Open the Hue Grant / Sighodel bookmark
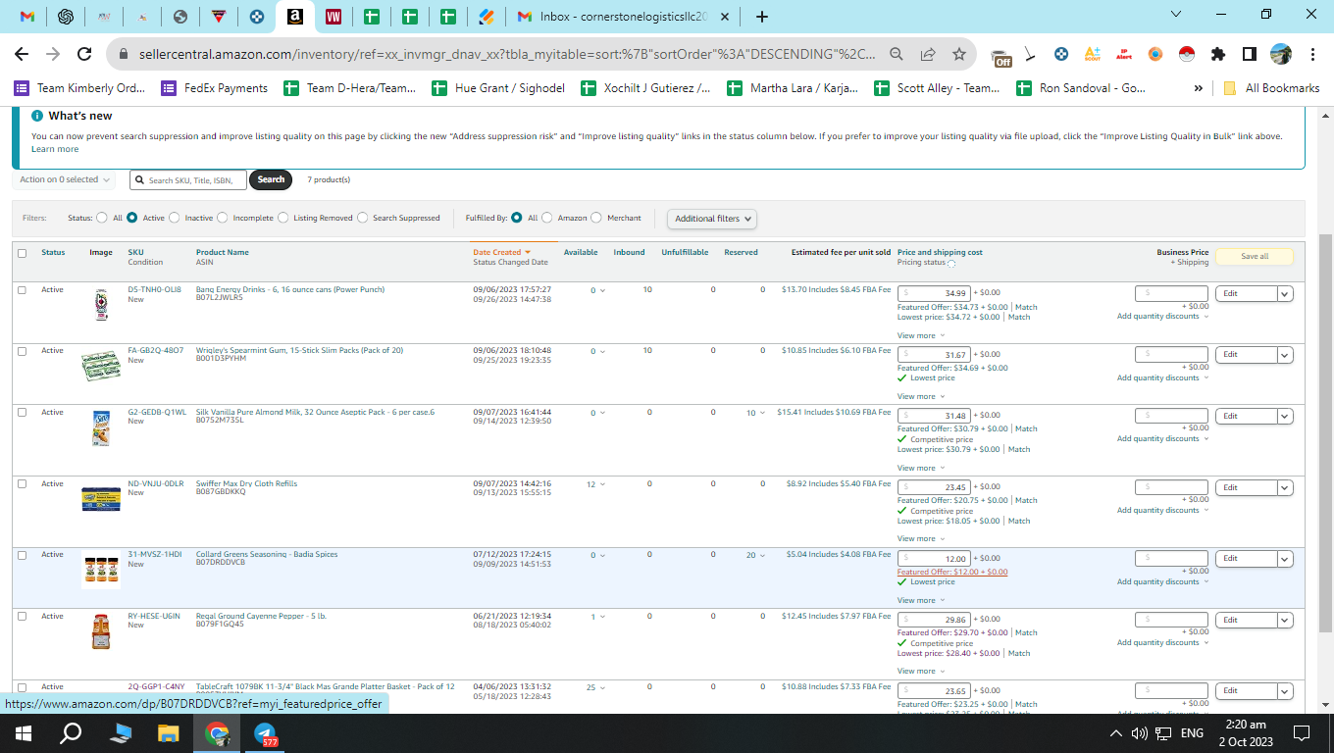 498,88
